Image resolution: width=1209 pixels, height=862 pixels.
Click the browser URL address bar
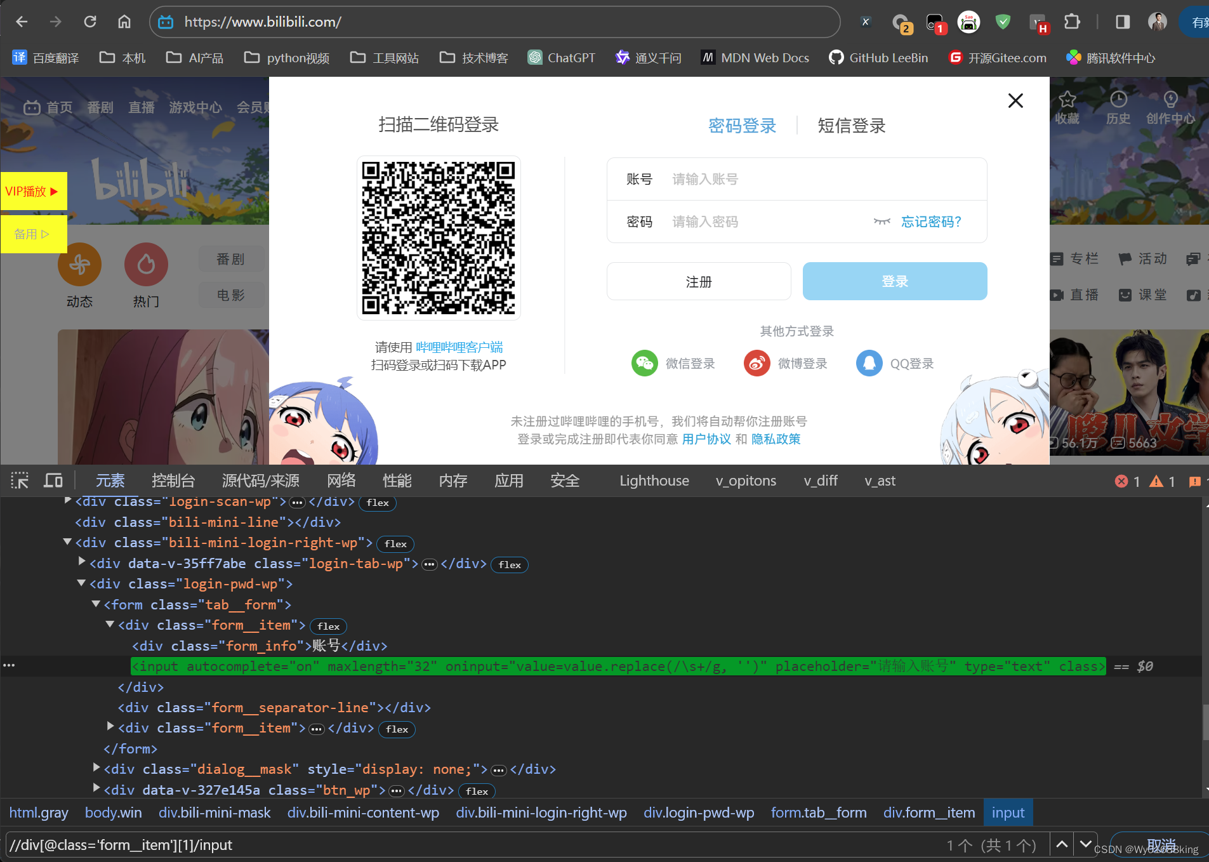point(495,22)
